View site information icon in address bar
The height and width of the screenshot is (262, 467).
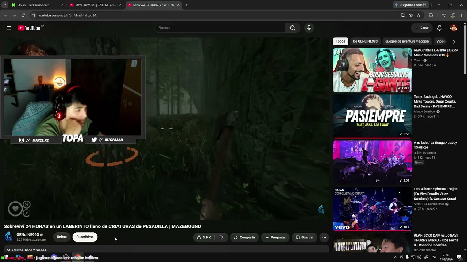(x=33, y=15)
